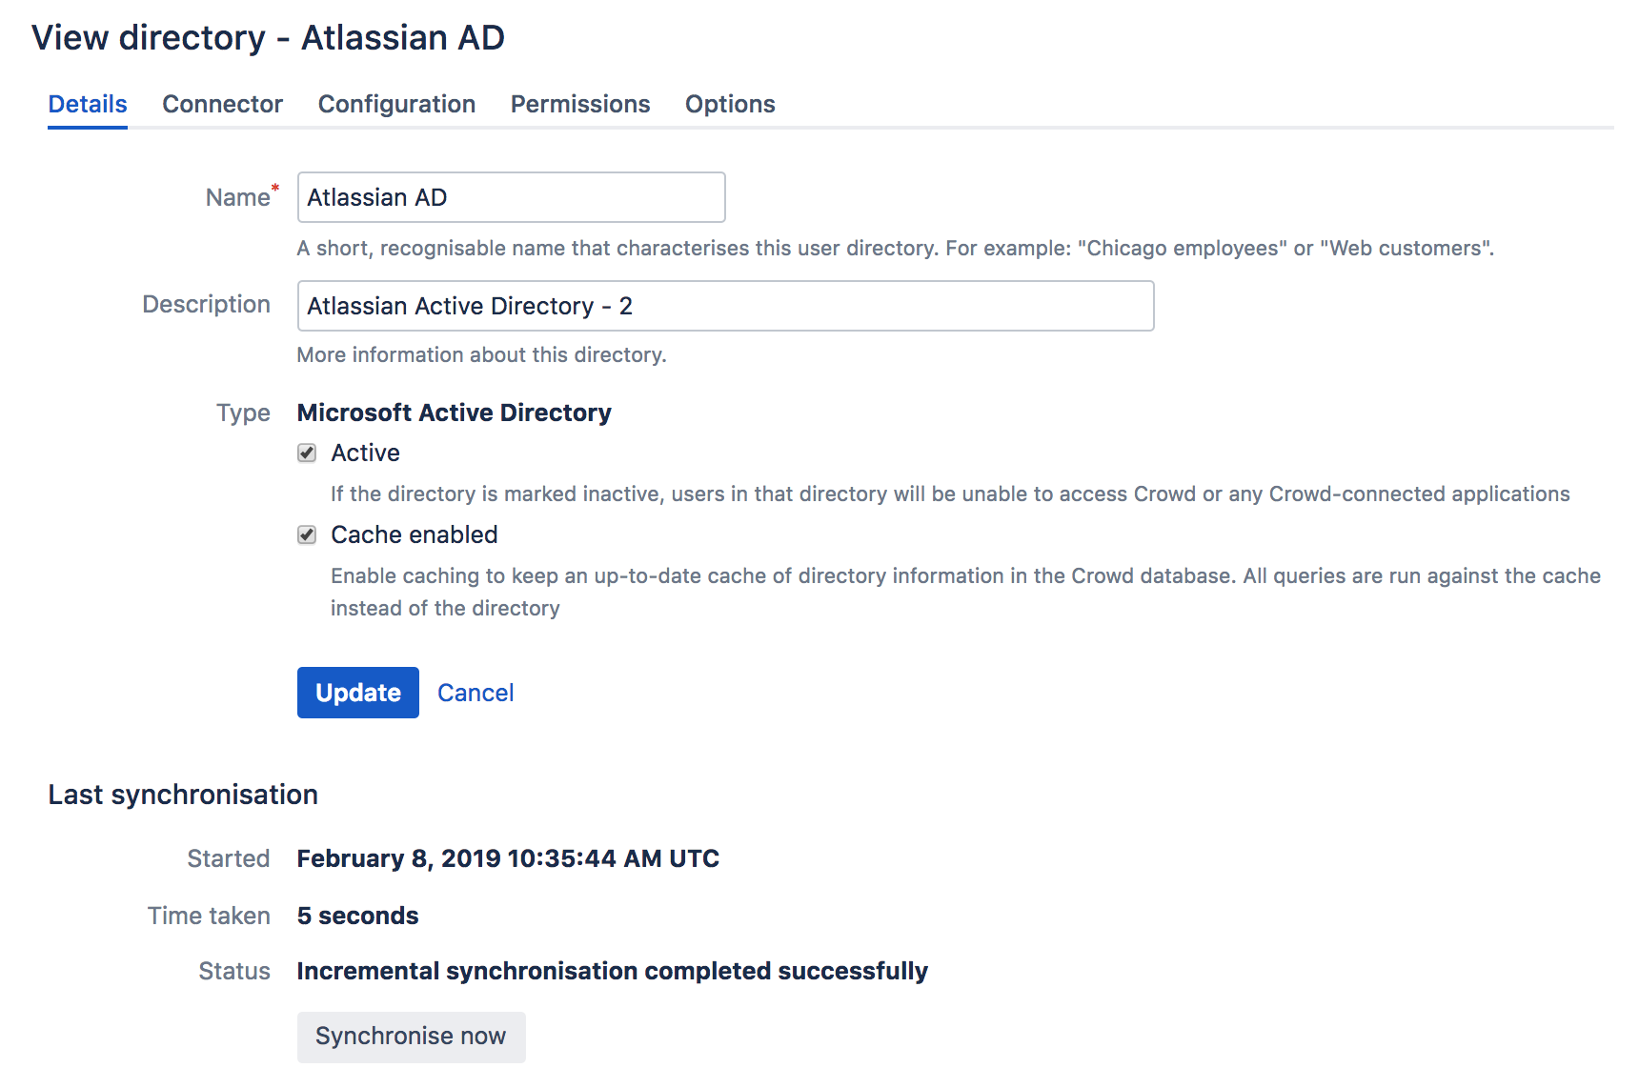Disable the Cache enabled checkbox
Image resolution: width=1639 pixels, height=1088 pixels.
(307, 535)
